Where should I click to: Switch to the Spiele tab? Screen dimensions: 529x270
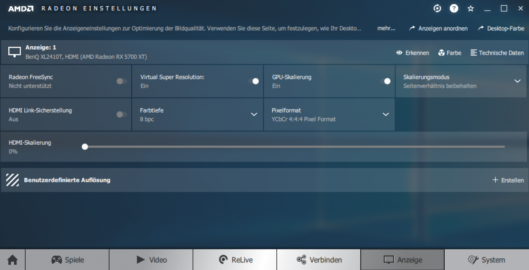pyautogui.click(x=67, y=260)
